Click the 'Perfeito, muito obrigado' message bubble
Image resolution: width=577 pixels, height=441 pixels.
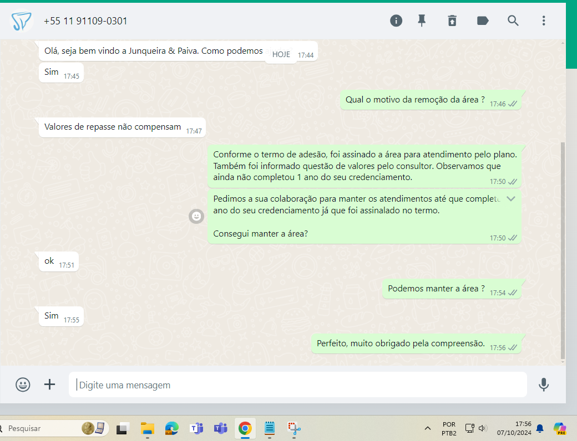(x=401, y=343)
